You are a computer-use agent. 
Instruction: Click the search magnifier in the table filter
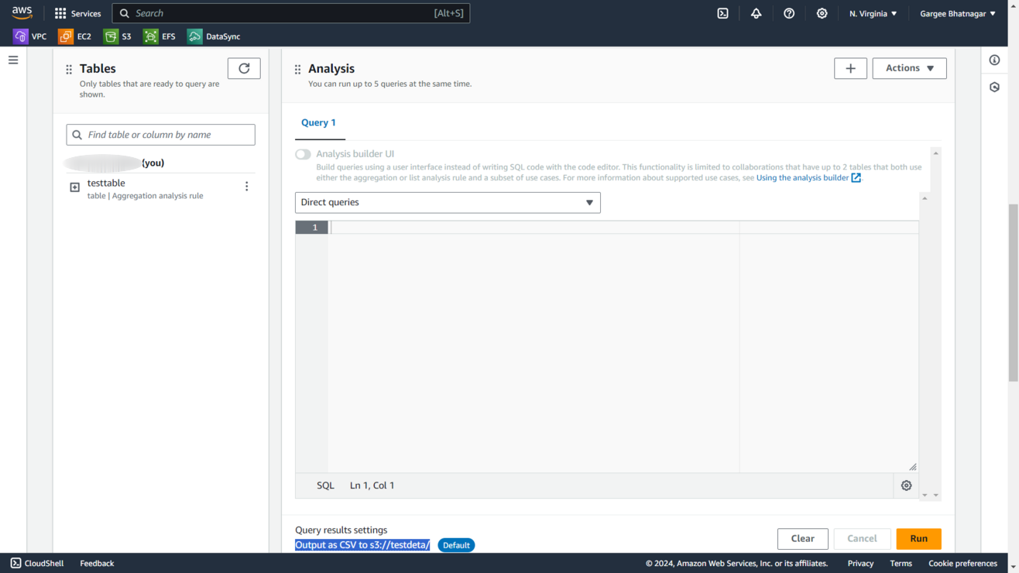point(77,135)
